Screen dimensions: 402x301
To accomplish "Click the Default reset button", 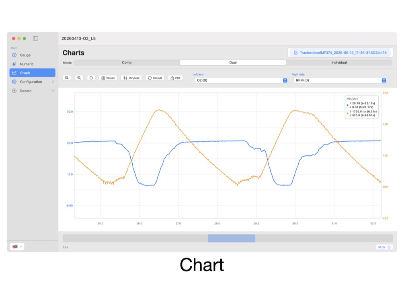I will [x=155, y=78].
